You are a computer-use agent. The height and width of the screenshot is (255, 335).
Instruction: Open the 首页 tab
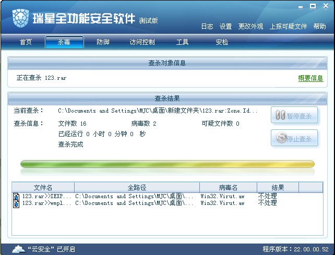click(26, 42)
